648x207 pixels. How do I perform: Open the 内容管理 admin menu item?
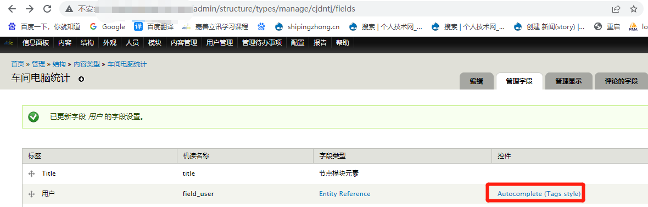[184, 43]
